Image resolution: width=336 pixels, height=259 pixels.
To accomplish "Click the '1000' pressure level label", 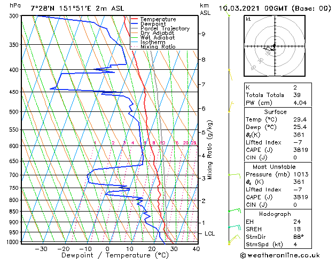I will [x=14, y=242].
